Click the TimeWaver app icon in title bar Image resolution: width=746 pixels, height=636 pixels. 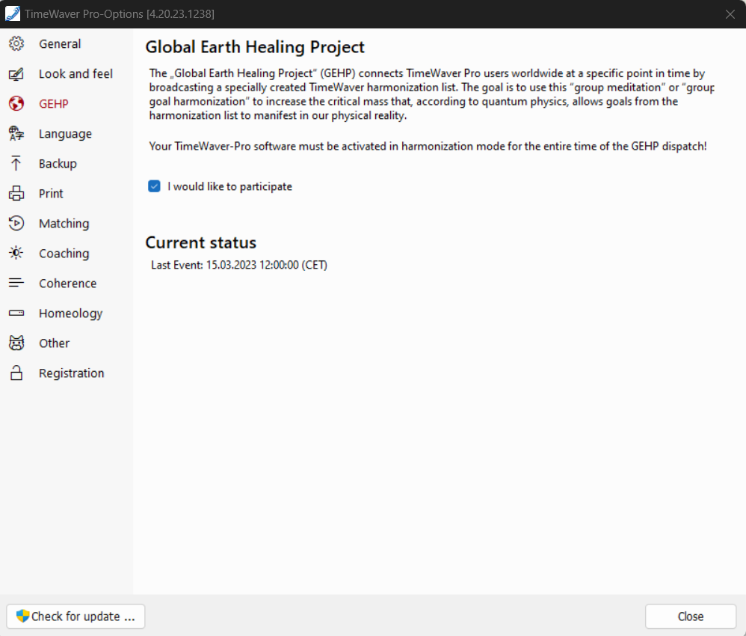tap(13, 13)
